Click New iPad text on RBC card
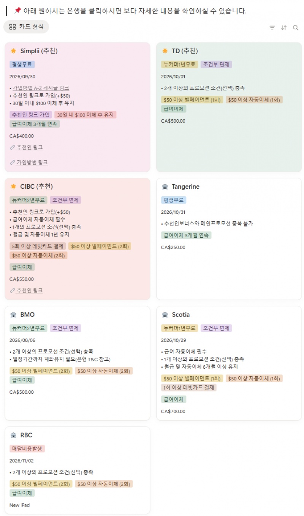 point(19,505)
